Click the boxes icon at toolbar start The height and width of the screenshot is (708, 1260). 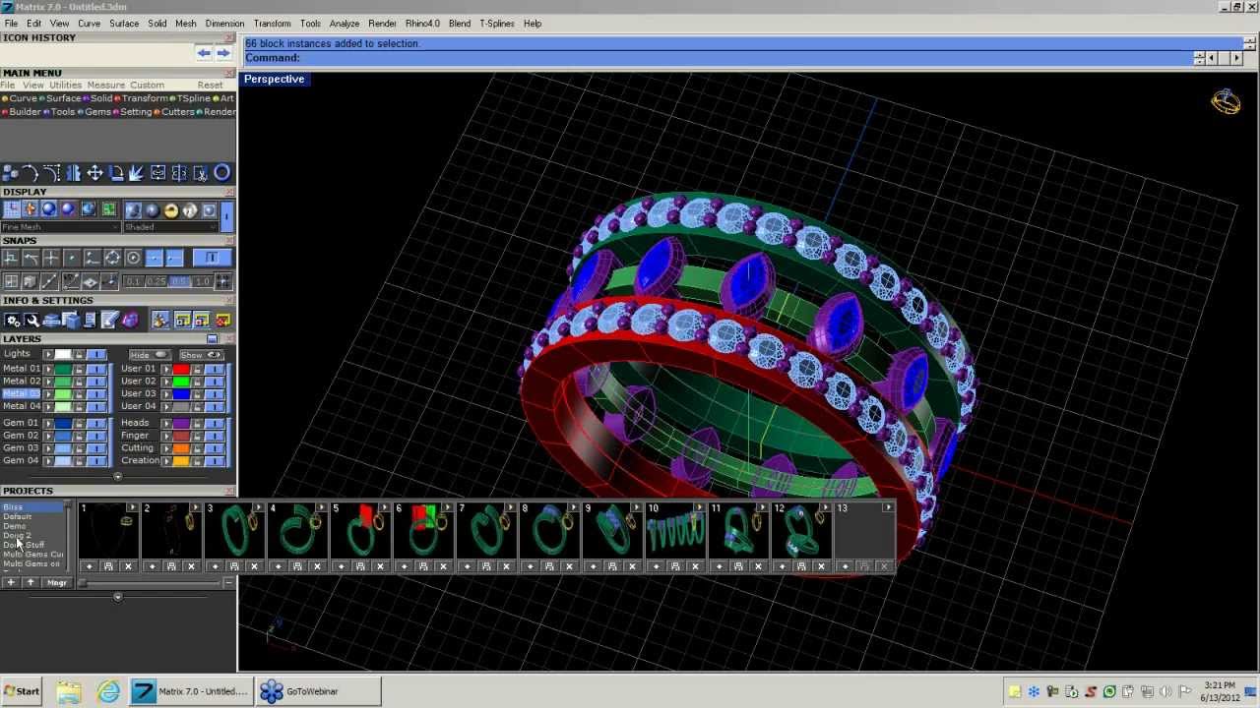point(10,173)
